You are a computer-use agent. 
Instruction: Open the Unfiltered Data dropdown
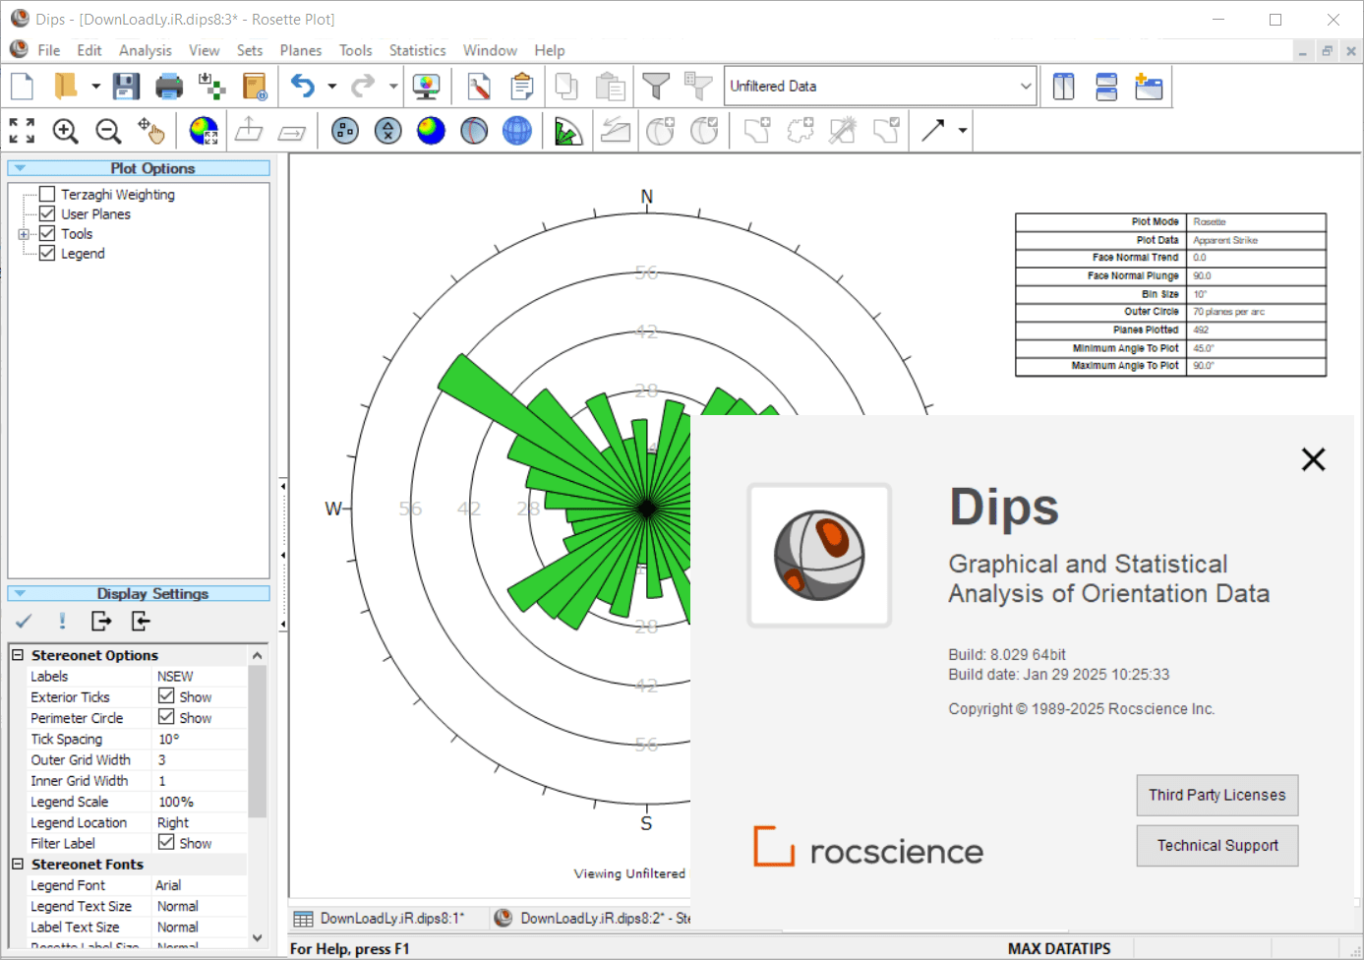880,87
